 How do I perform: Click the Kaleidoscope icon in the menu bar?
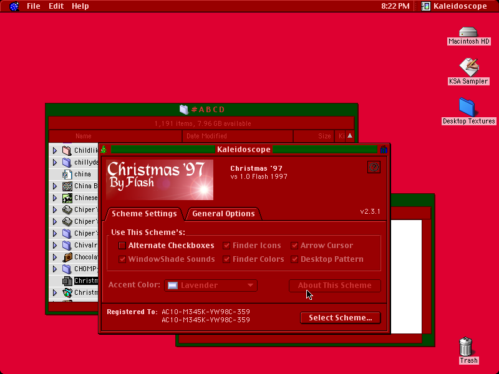(x=426, y=6)
